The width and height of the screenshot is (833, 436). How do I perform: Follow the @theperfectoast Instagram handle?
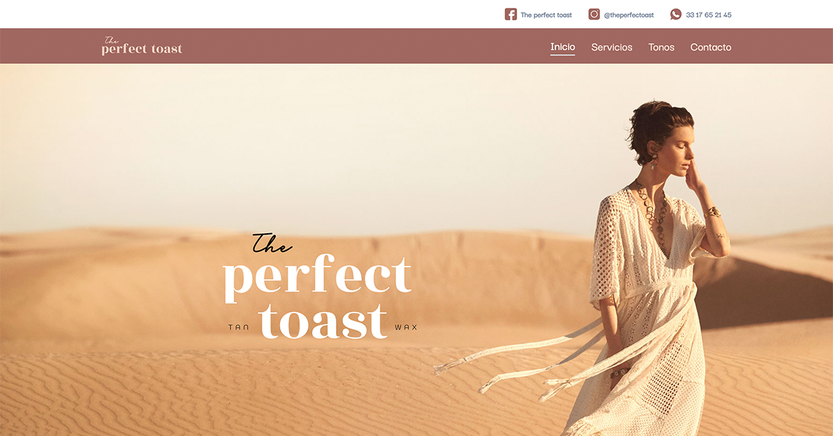(629, 15)
